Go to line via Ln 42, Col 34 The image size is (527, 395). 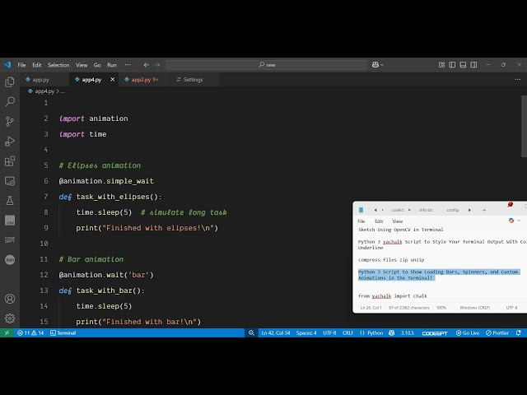(x=276, y=332)
